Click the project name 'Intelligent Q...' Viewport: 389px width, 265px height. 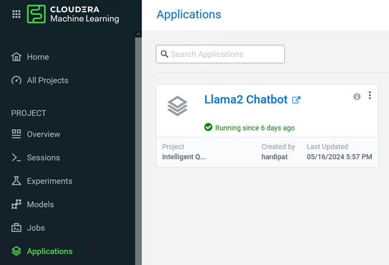(x=184, y=156)
